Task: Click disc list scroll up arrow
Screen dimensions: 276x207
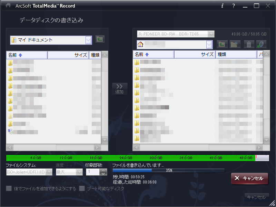Action: (x=266, y=54)
